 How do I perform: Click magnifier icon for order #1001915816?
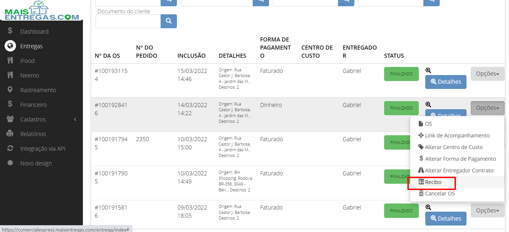[428, 207]
